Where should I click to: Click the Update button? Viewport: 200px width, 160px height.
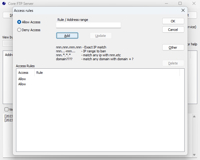point(101,36)
